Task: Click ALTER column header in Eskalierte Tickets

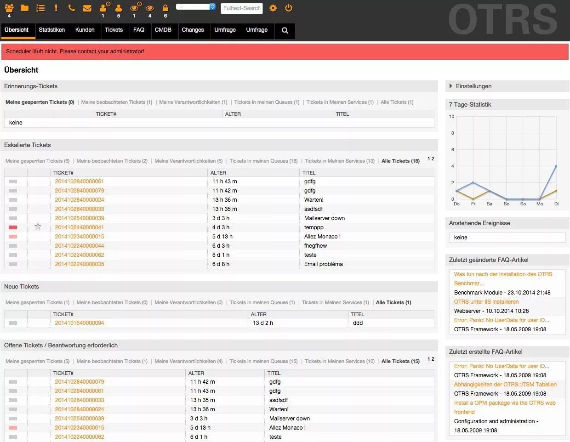Action: click(218, 173)
